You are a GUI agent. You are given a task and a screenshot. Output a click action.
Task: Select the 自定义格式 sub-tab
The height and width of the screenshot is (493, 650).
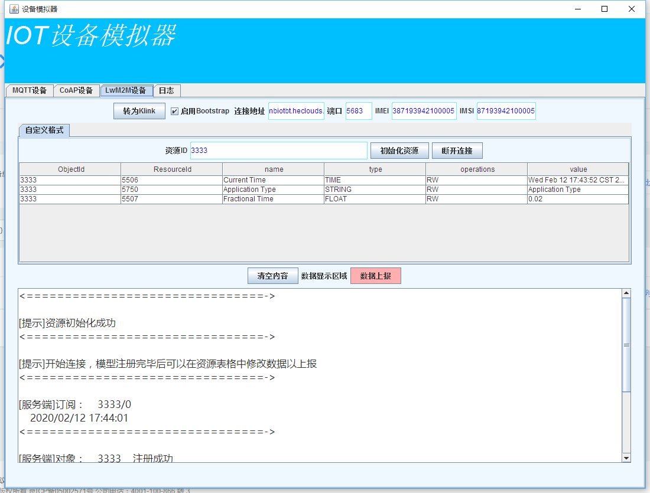coord(44,130)
